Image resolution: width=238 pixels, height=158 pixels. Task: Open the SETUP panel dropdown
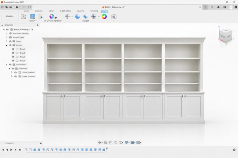33,21
